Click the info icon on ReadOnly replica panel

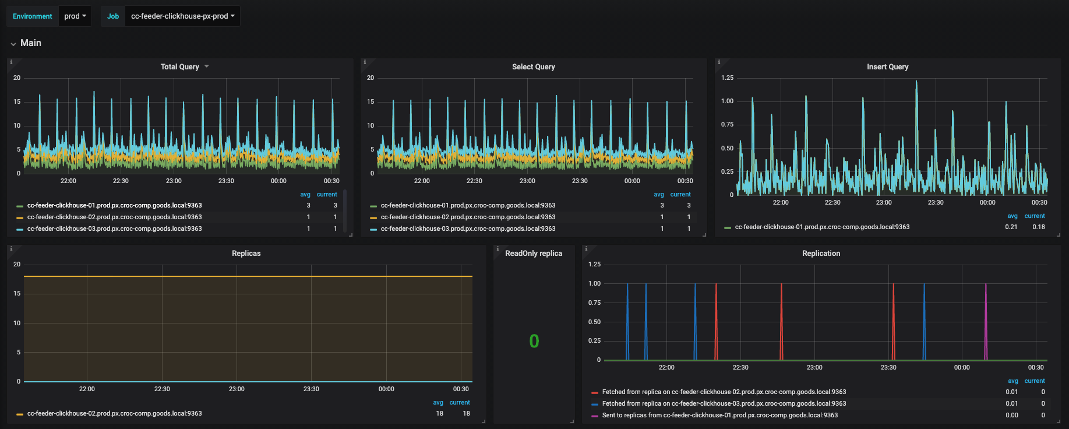(498, 249)
